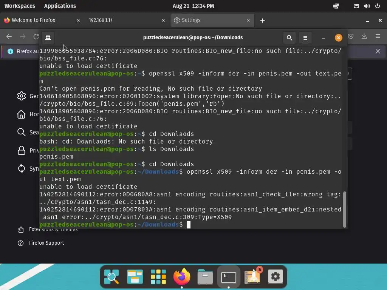Go forward in Firefox navigation toolbar

pyautogui.click(x=23, y=37)
